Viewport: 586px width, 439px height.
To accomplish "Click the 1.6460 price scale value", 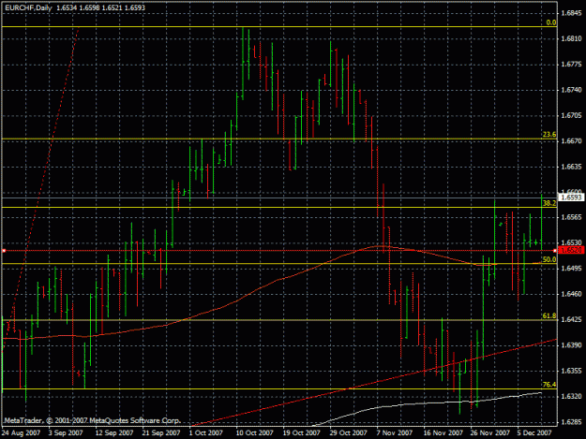I will pyautogui.click(x=572, y=294).
